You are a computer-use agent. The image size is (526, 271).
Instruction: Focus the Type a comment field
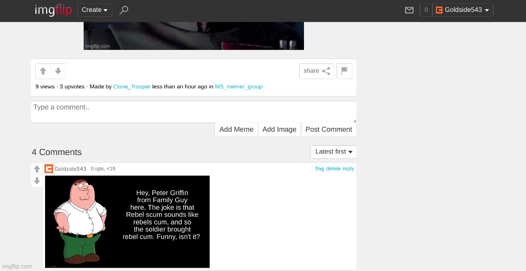click(x=194, y=112)
